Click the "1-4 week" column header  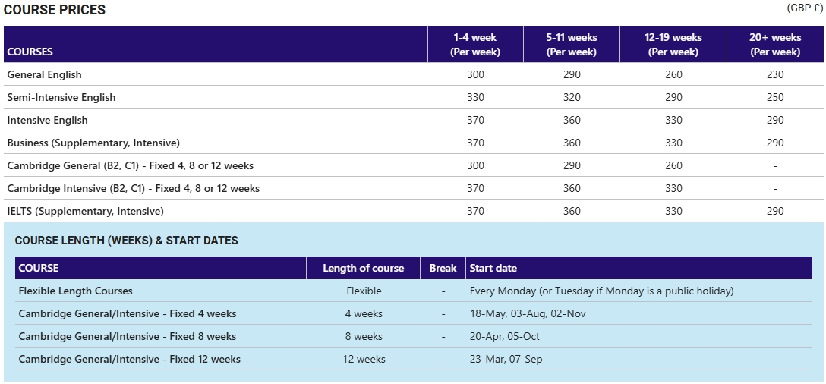point(475,45)
